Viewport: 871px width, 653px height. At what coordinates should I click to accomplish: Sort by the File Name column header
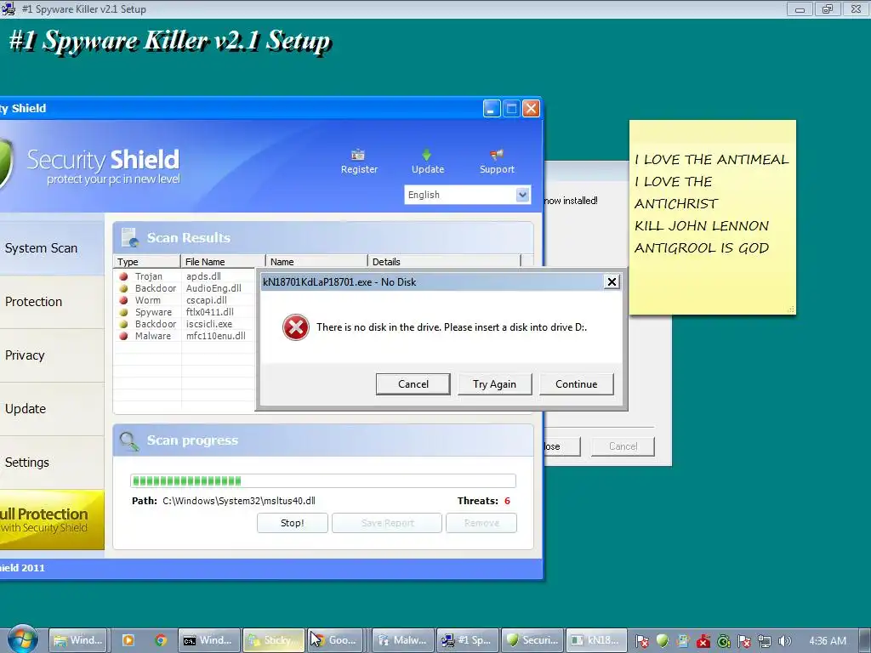coord(223,262)
